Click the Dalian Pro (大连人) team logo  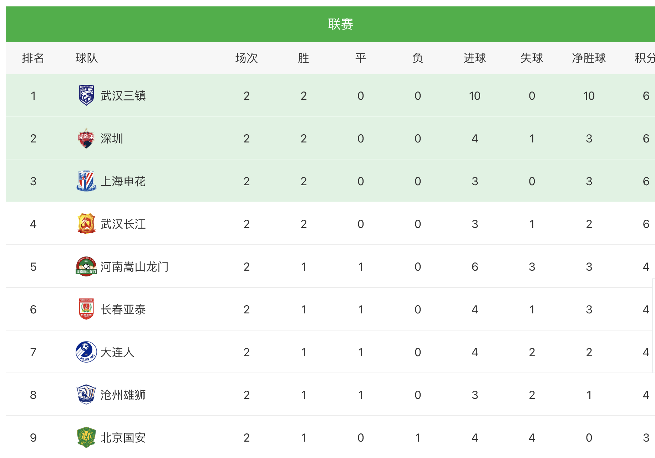pyautogui.click(x=86, y=352)
